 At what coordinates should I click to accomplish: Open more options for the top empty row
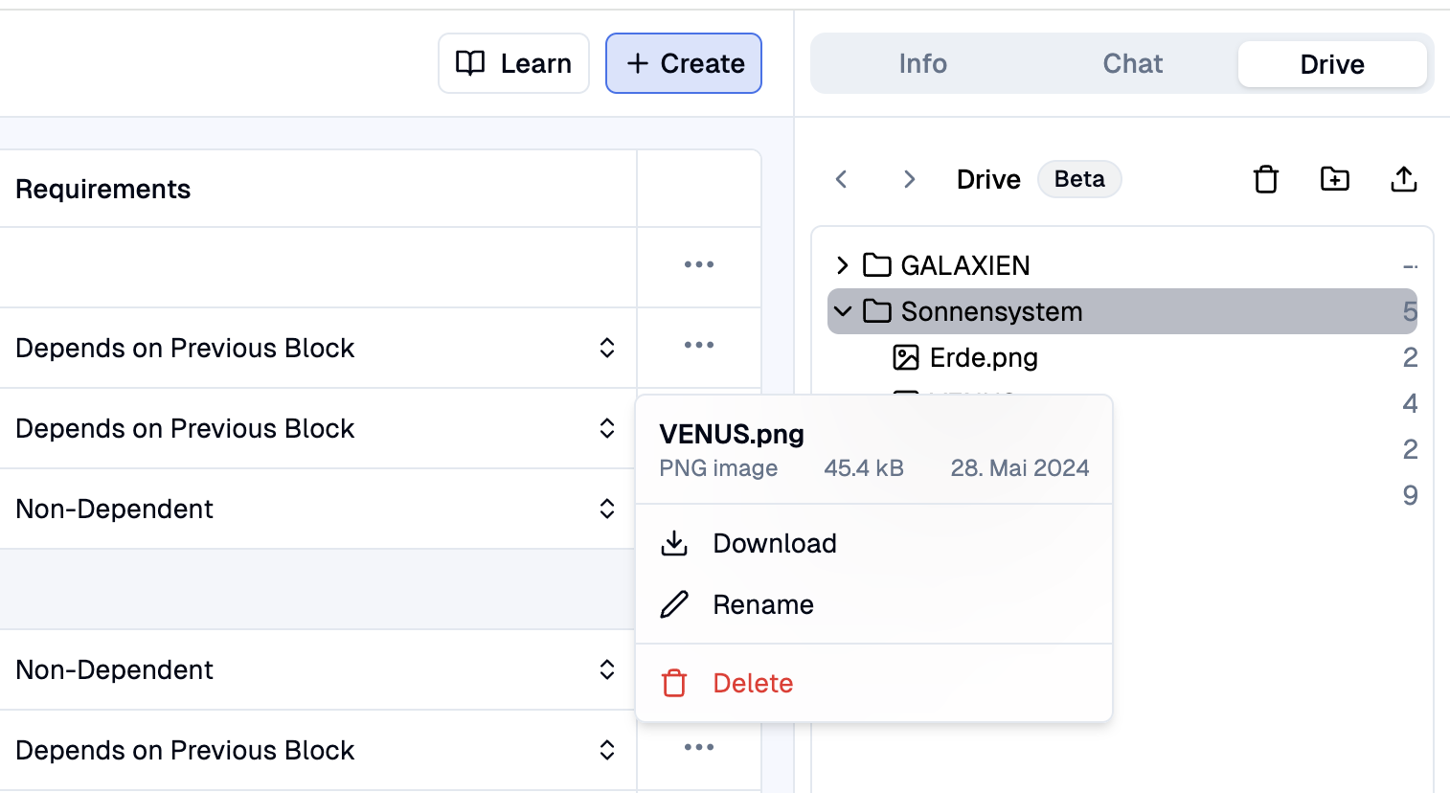[699, 264]
